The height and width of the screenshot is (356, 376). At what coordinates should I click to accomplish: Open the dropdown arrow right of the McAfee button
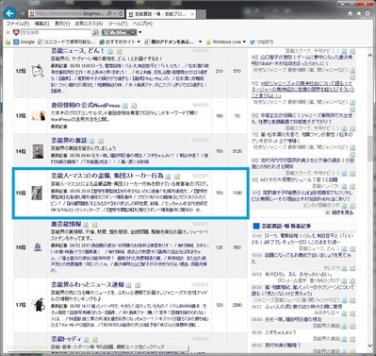point(140,32)
